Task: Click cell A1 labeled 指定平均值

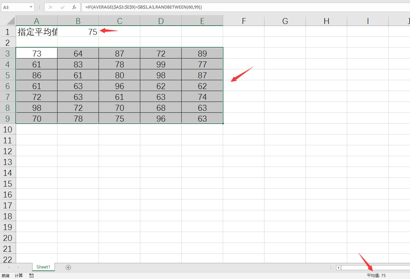Action: point(36,32)
